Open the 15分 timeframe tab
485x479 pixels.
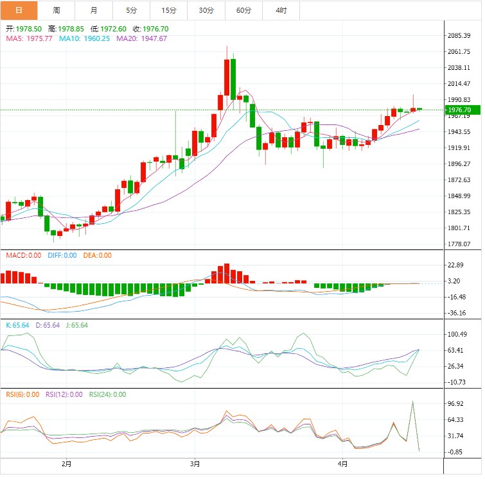(x=170, y=10)
